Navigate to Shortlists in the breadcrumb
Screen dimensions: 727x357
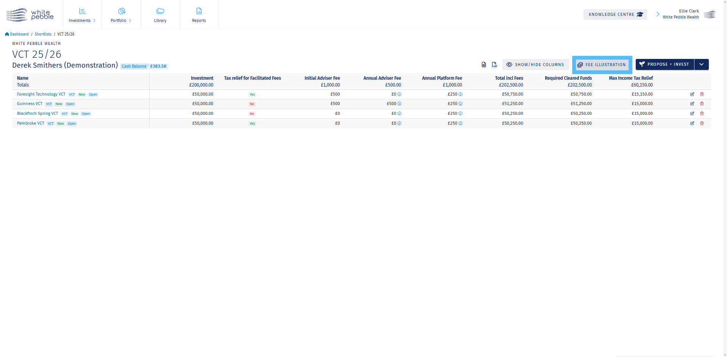tap(43, 34)
